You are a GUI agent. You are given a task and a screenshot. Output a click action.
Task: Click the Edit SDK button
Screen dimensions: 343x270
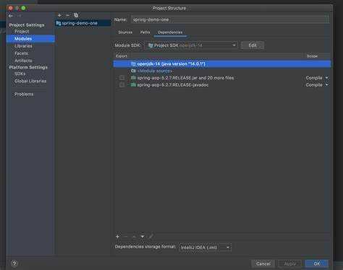click(253, 45)
